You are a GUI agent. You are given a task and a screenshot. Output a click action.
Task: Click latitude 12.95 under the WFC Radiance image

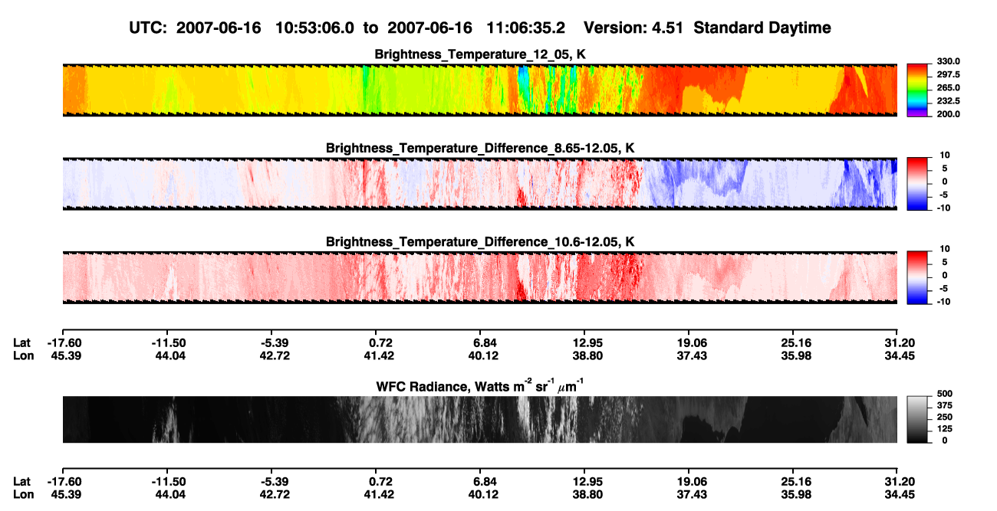point(584,481)
